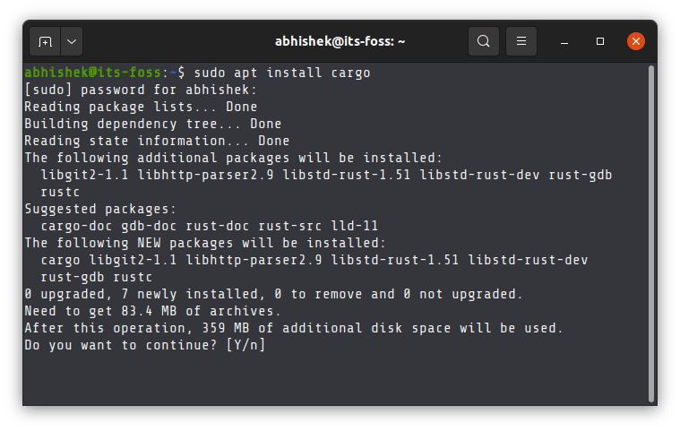The width and height of the screenshot is (680, 431).
Task: Expand the new tab dropdown arrow
Action: tap(71, 41)
